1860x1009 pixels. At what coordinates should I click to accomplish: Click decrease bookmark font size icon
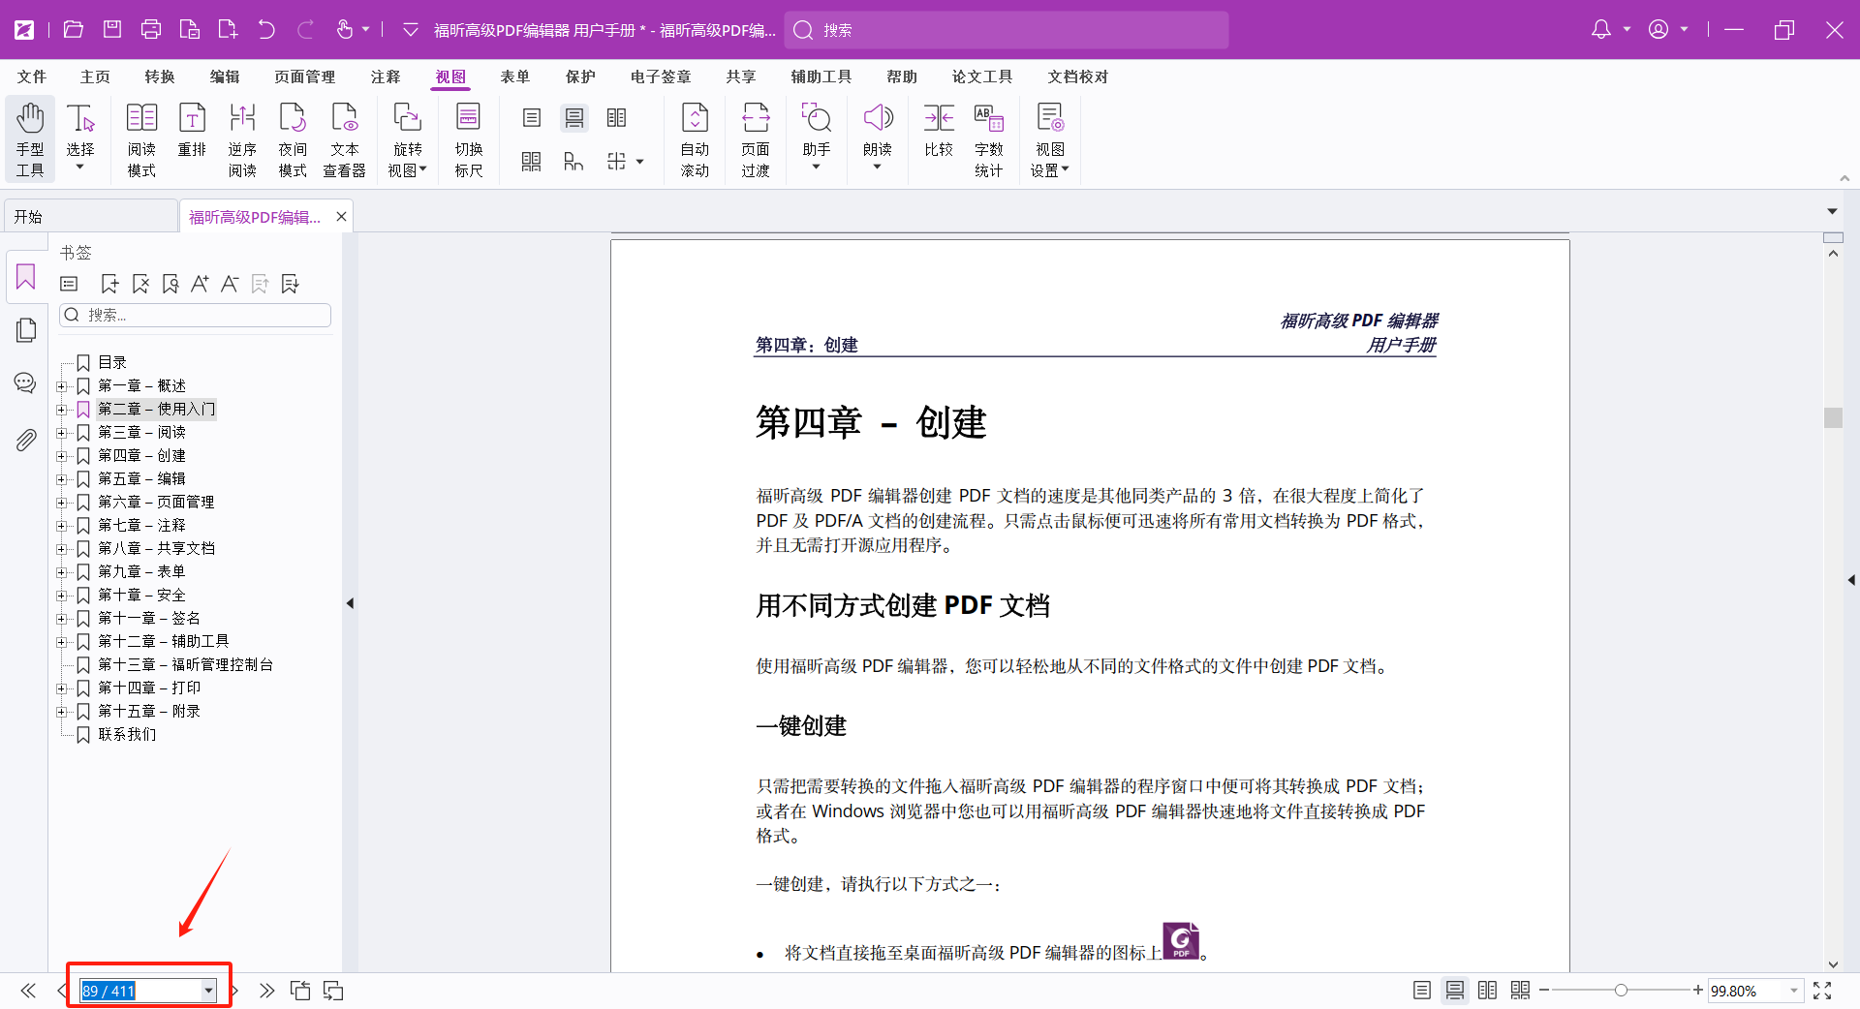[230, 284]
